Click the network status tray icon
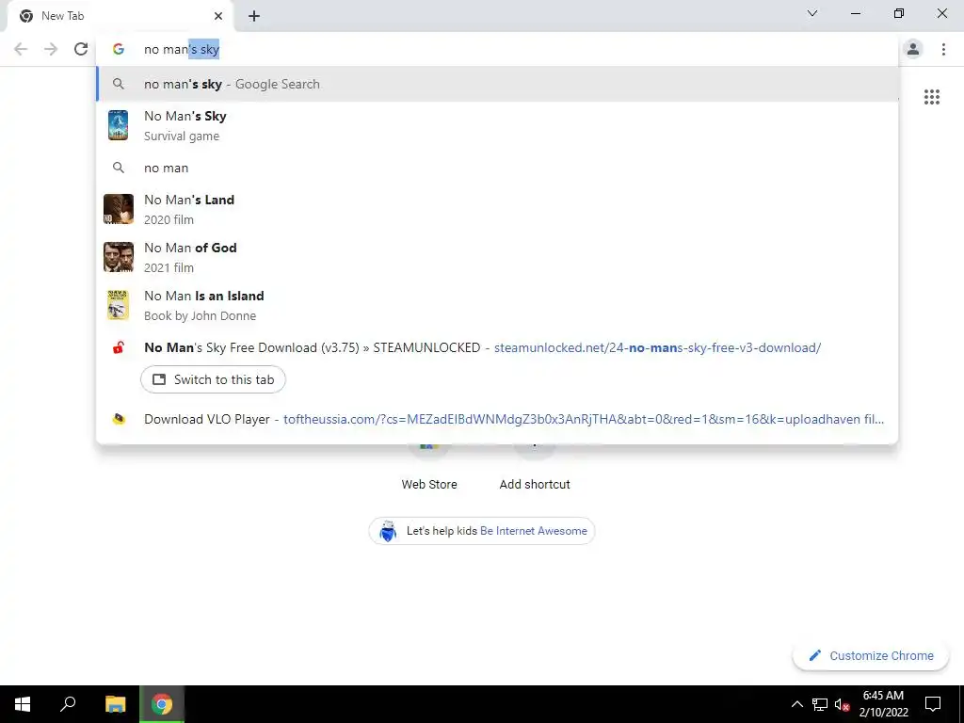The image size is (964, 723). pyautogui.click(x=820, y=704)
